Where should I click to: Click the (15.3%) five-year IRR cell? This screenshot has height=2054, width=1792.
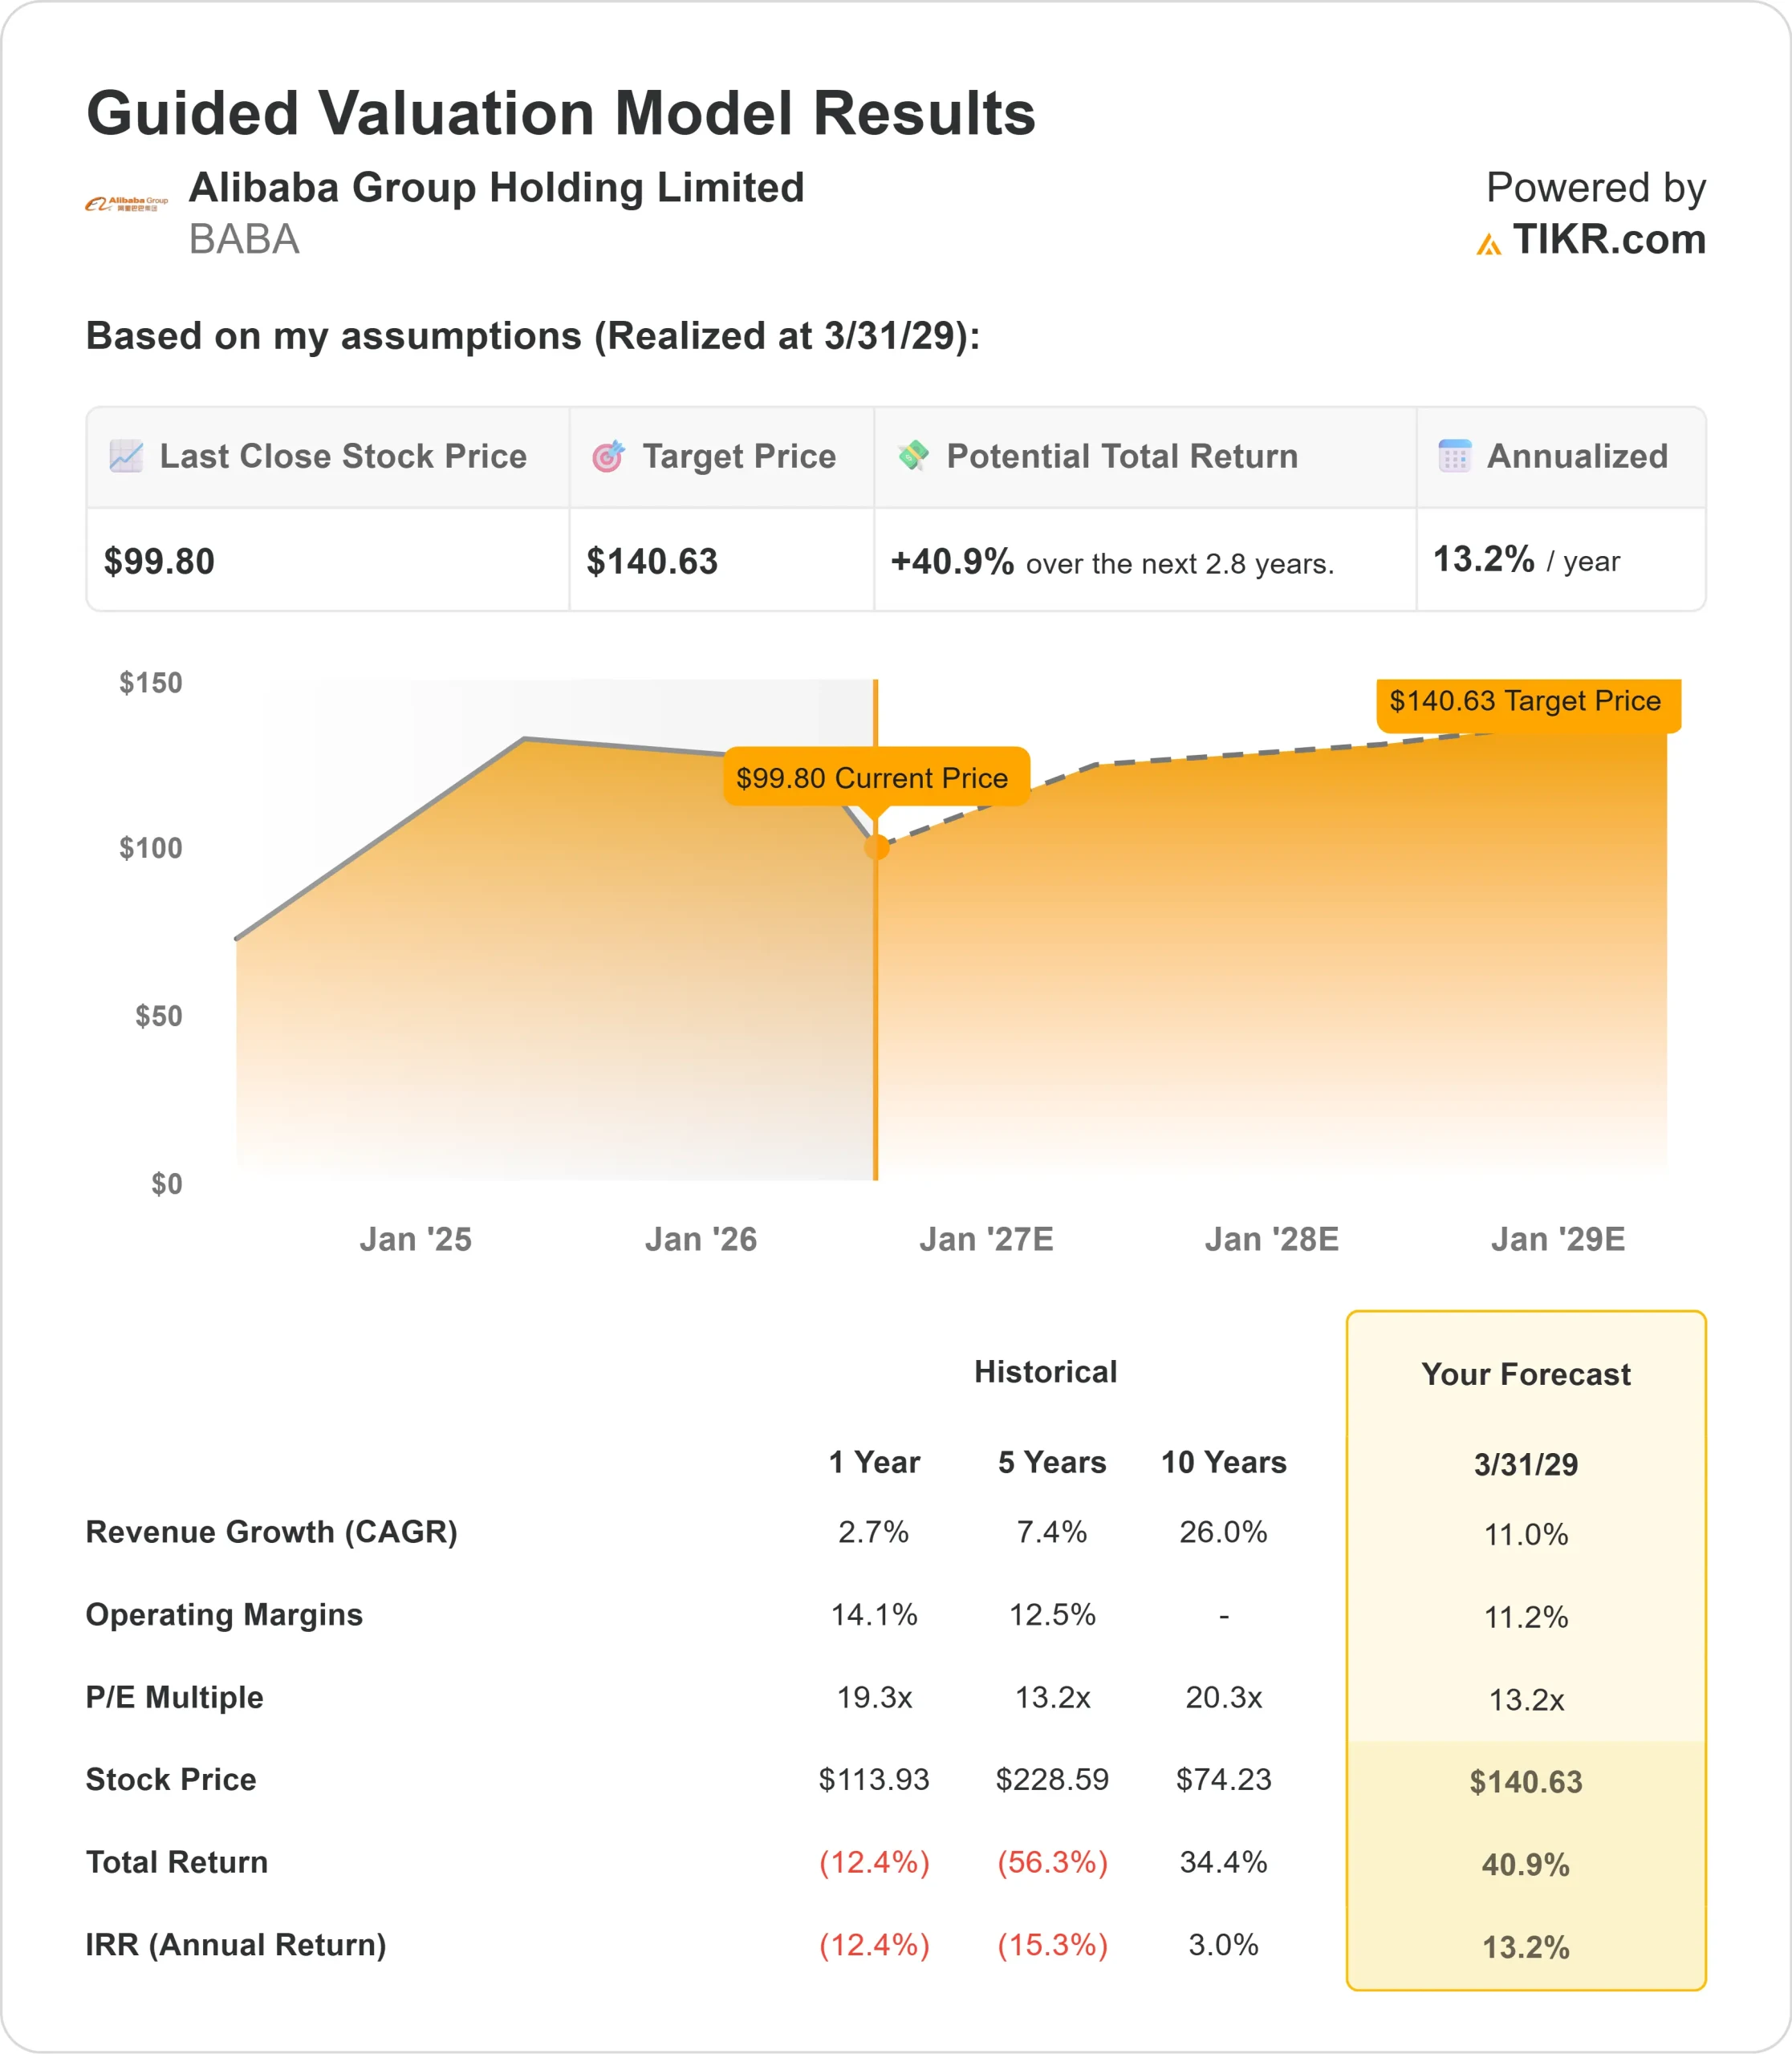pyautogui.click(x=1052, y=1945)
